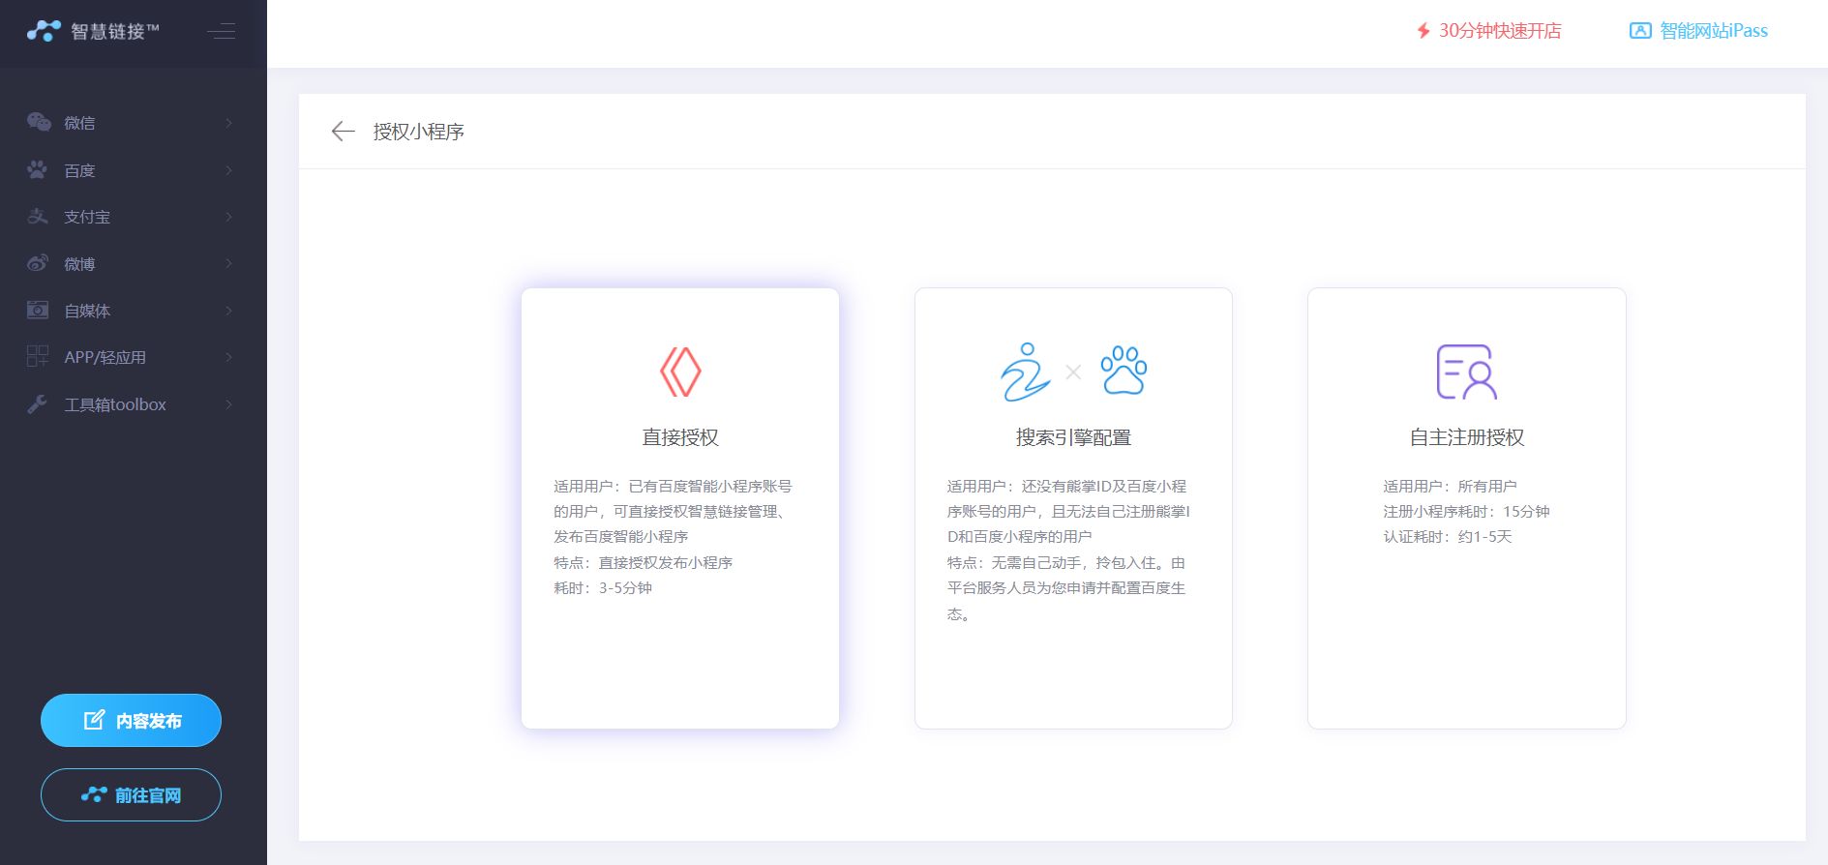Click '特点：直接授权发布小程序' text
Image resolution: width=1828 pixels, height=865 pixels.
click(644, 562)
